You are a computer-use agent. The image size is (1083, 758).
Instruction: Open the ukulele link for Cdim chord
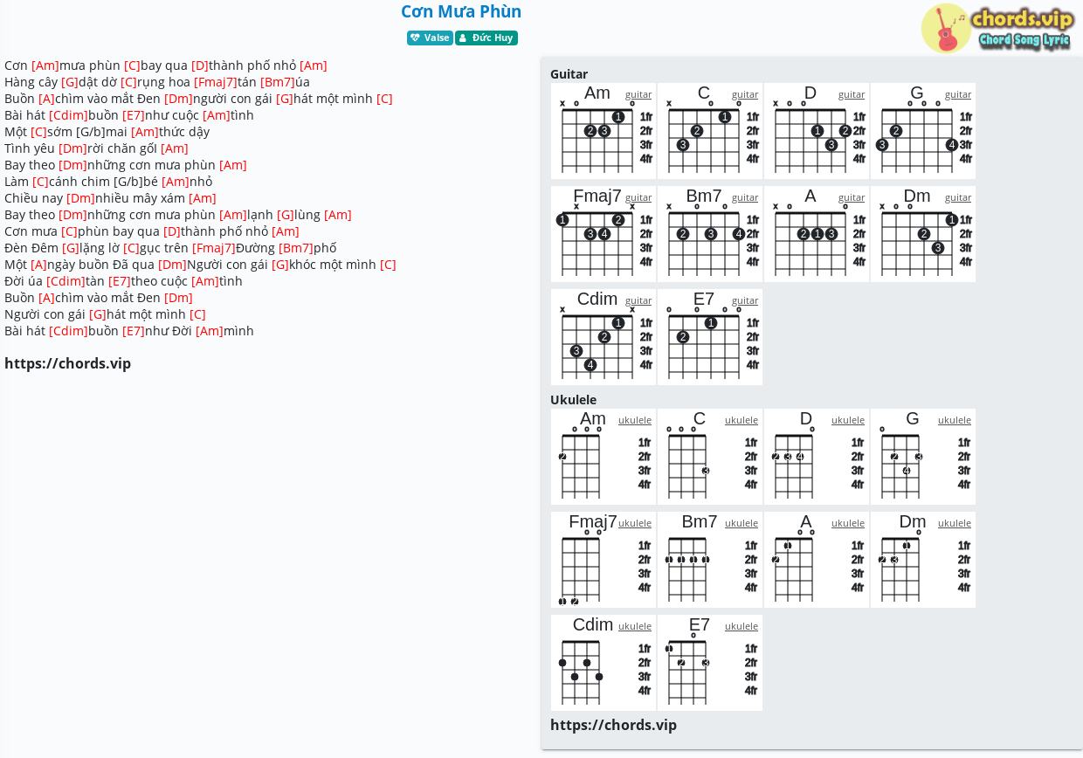(x=635, y=626)
